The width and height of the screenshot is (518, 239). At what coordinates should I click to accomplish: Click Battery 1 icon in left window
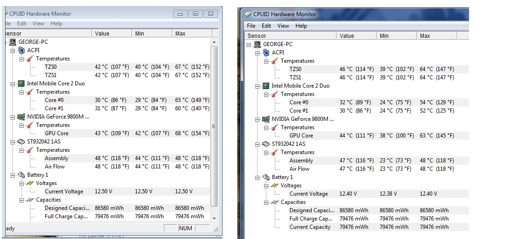point(22,174)
